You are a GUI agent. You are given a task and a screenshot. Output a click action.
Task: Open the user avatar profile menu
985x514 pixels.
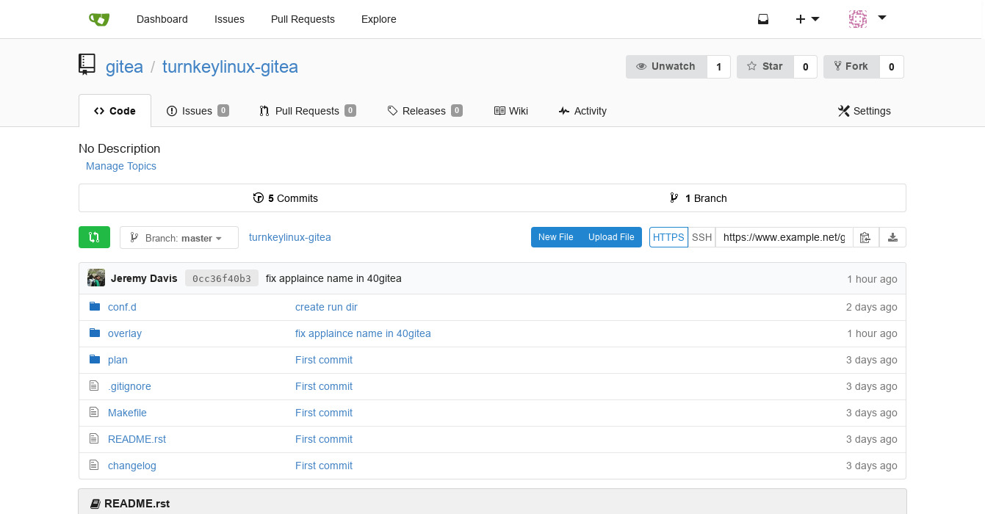pyautogui.click(x=867, y=19)
